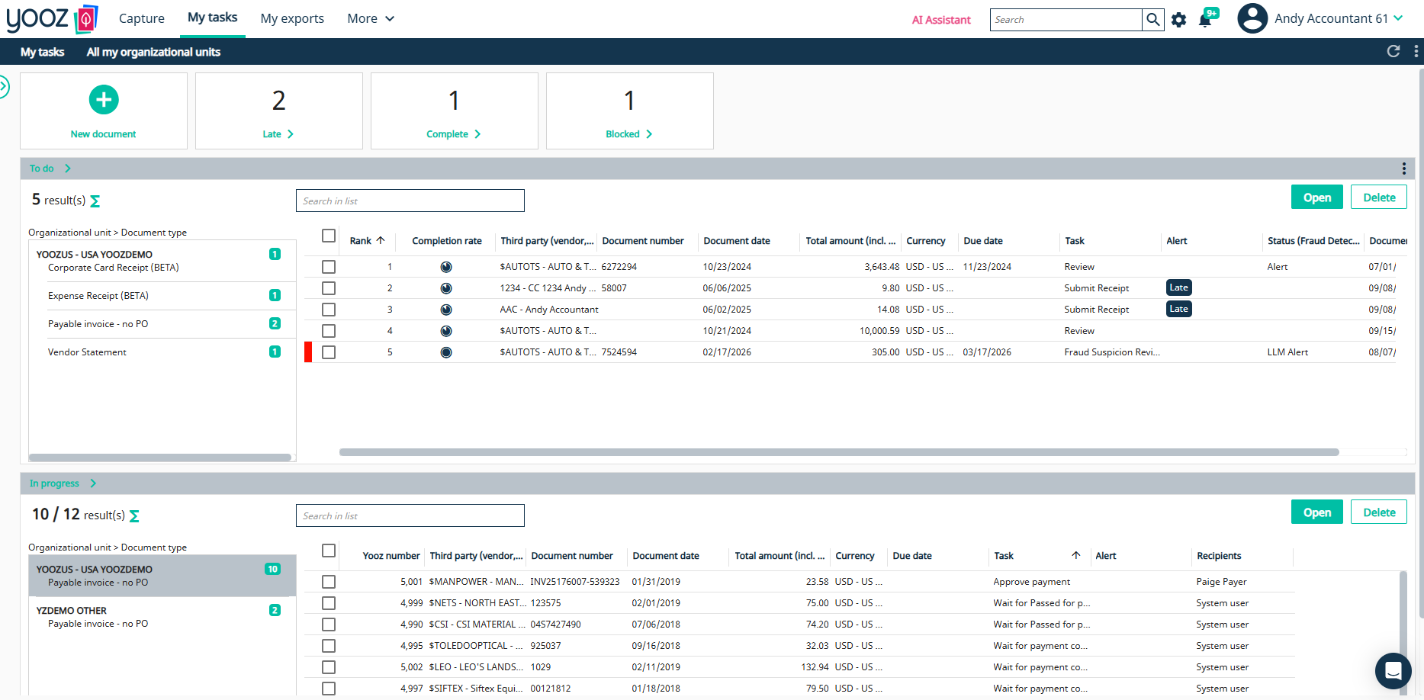This screenshot has height=700, width=1424.
Task: Open the Complete tasks card
Action: pos(455,111)
